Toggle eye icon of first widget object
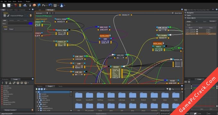 coord(197,30)
